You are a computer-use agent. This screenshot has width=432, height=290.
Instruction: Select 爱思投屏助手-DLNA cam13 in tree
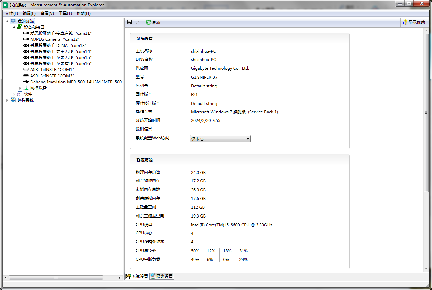click(x=58, y=46)
